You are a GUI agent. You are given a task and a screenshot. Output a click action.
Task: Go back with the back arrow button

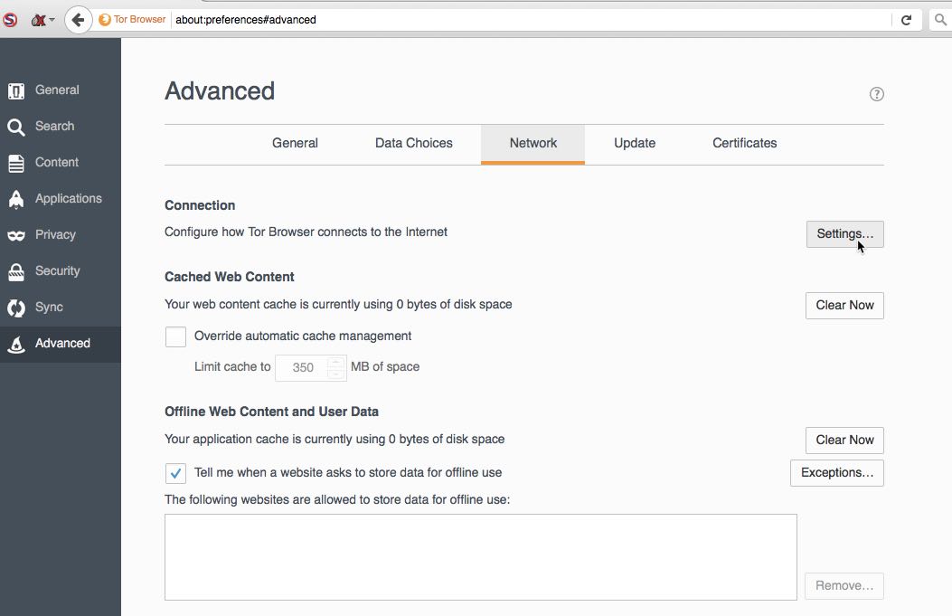tap(78, 20)
